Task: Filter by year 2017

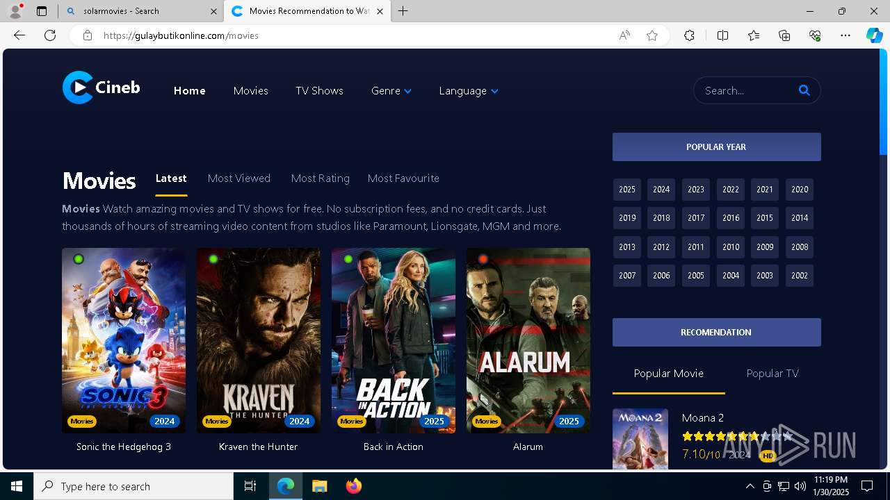Action: 696,218
